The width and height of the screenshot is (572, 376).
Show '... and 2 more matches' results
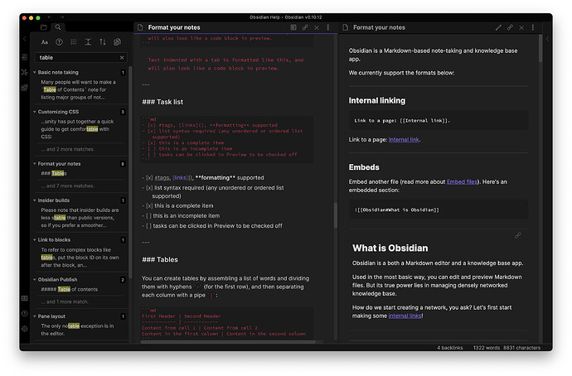(x=68, y=149)
